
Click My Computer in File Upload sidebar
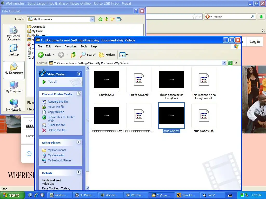point(14,87)
